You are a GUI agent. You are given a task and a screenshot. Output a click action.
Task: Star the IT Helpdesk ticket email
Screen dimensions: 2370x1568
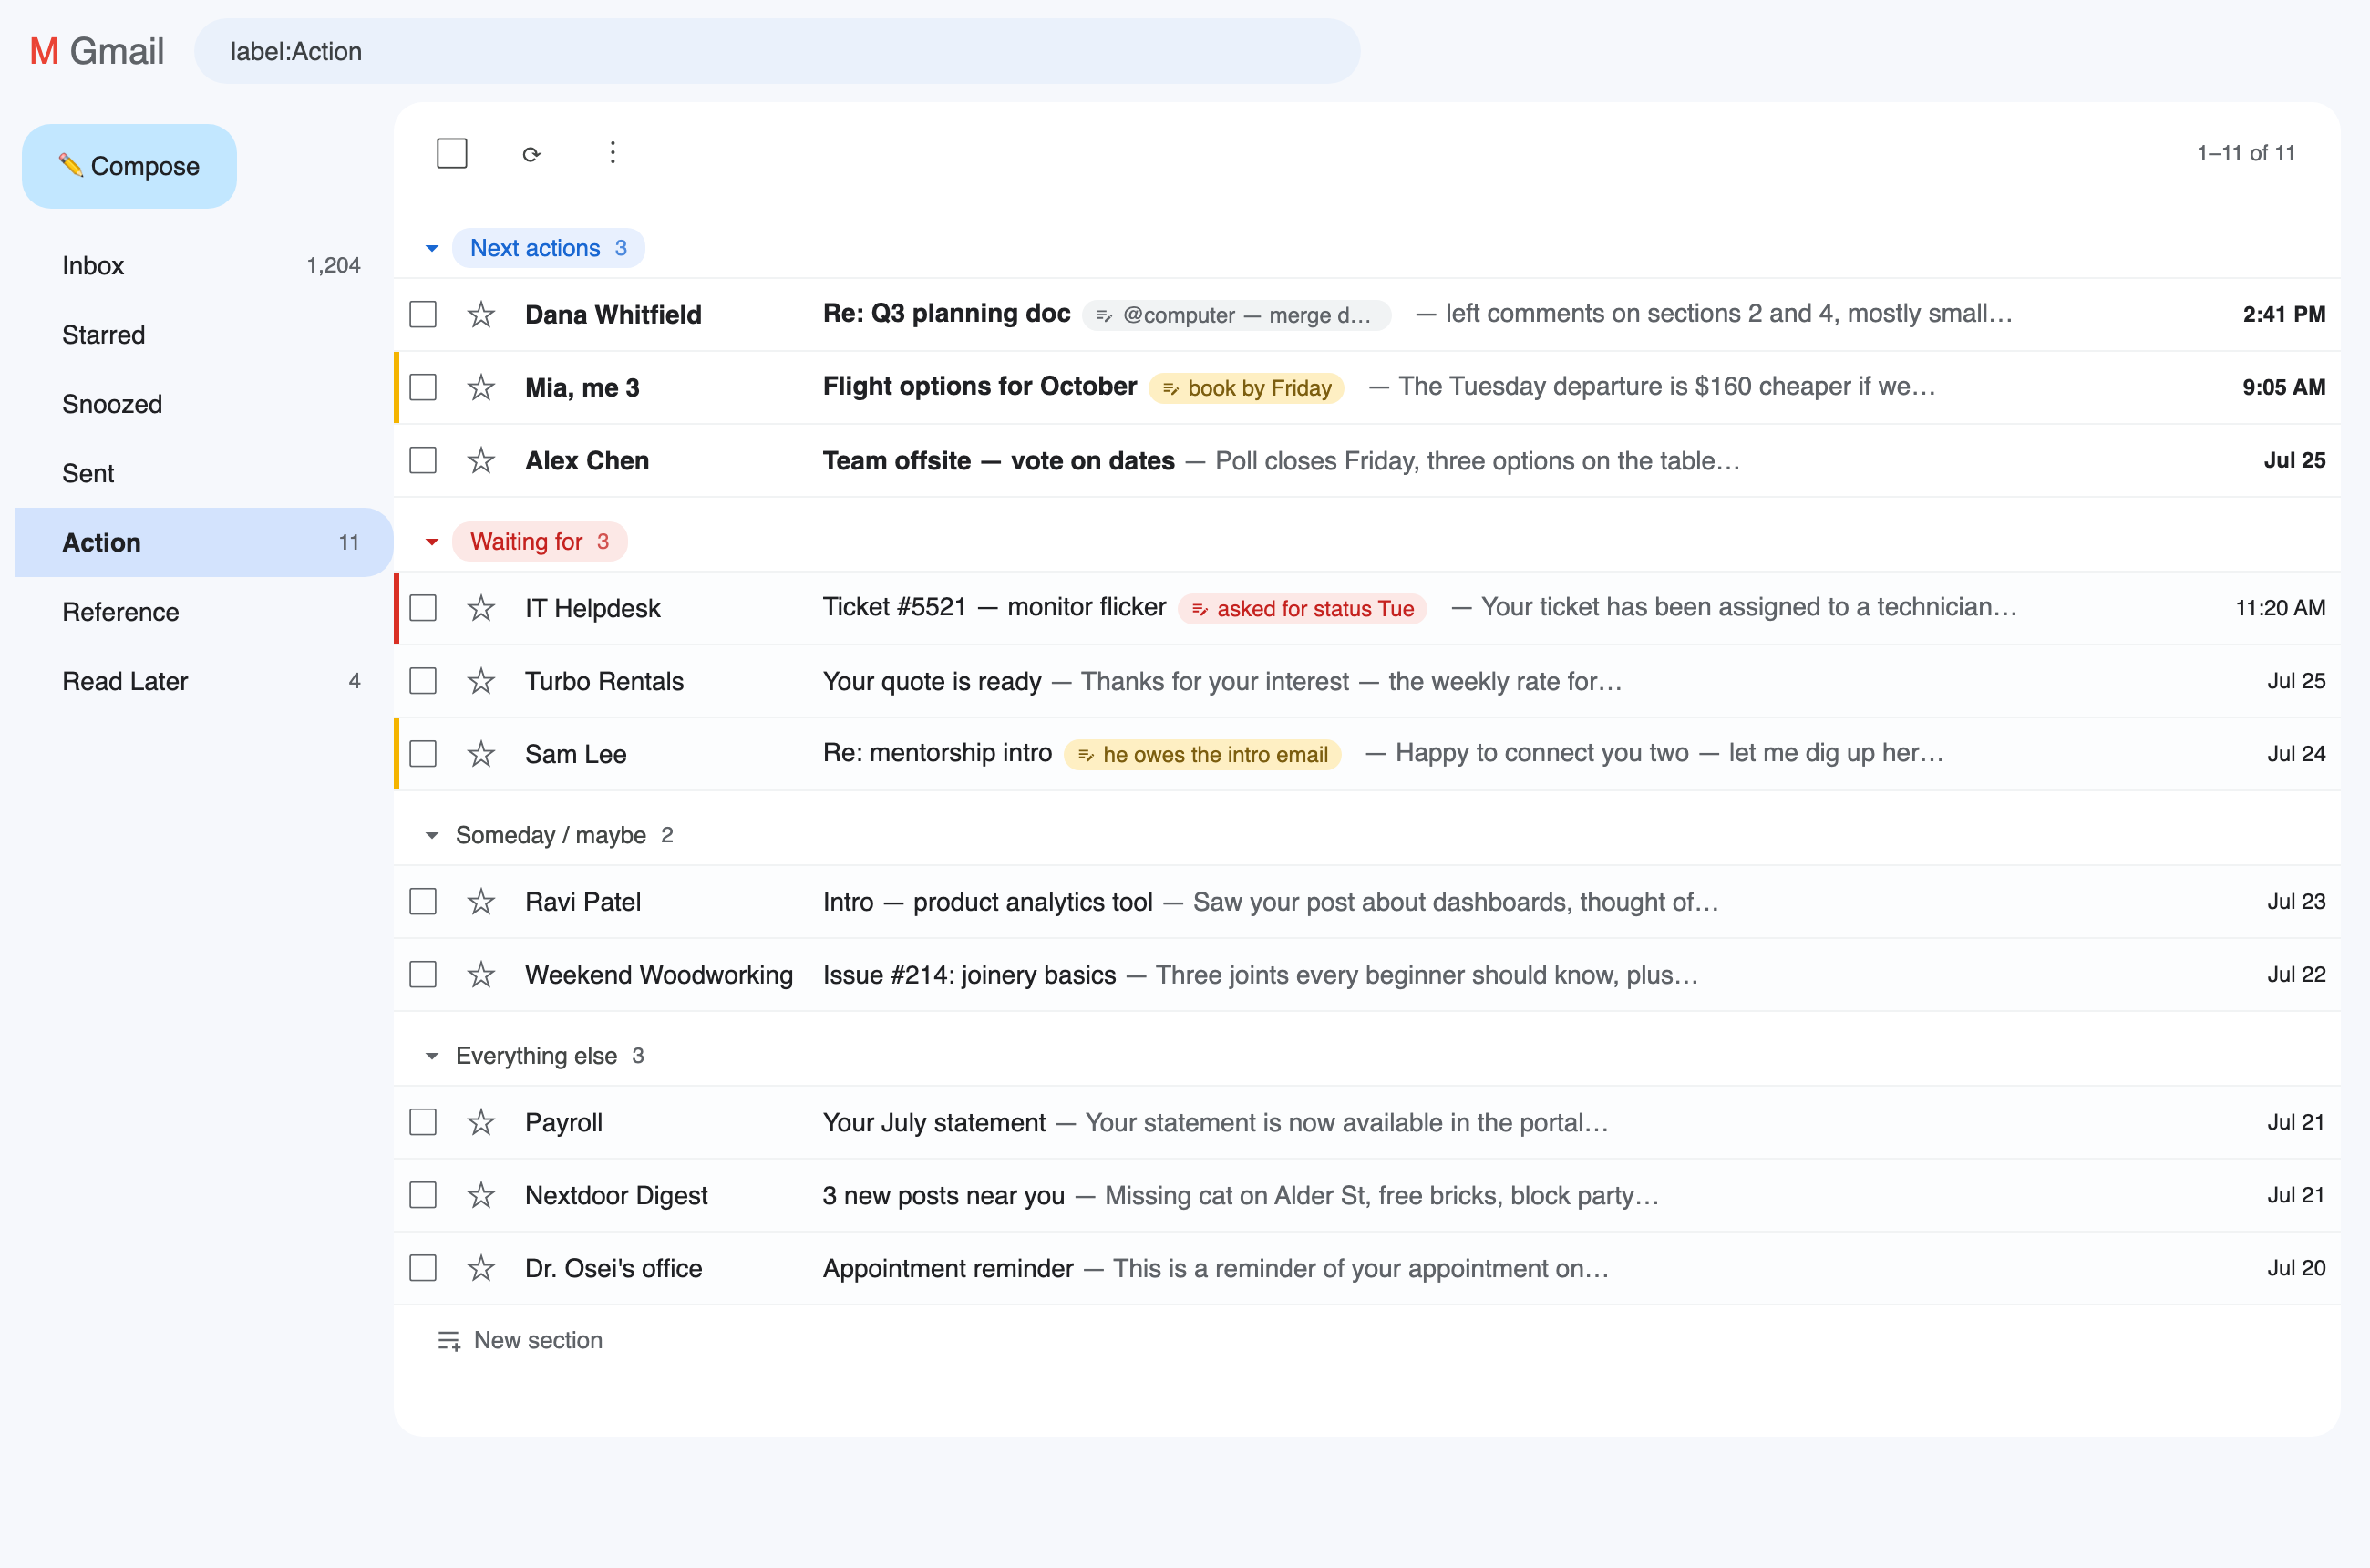[x=481, y=608]
